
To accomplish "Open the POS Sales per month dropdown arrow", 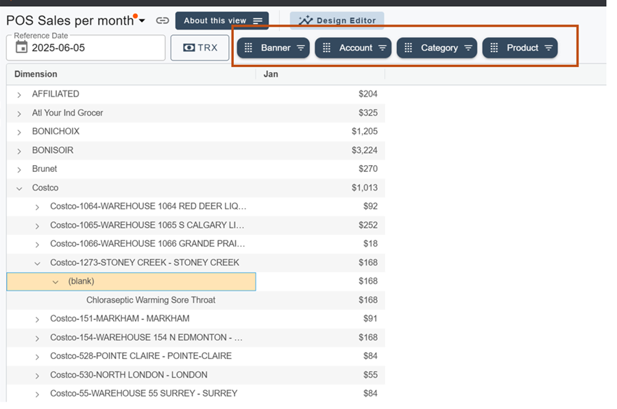I will (142, 21).
